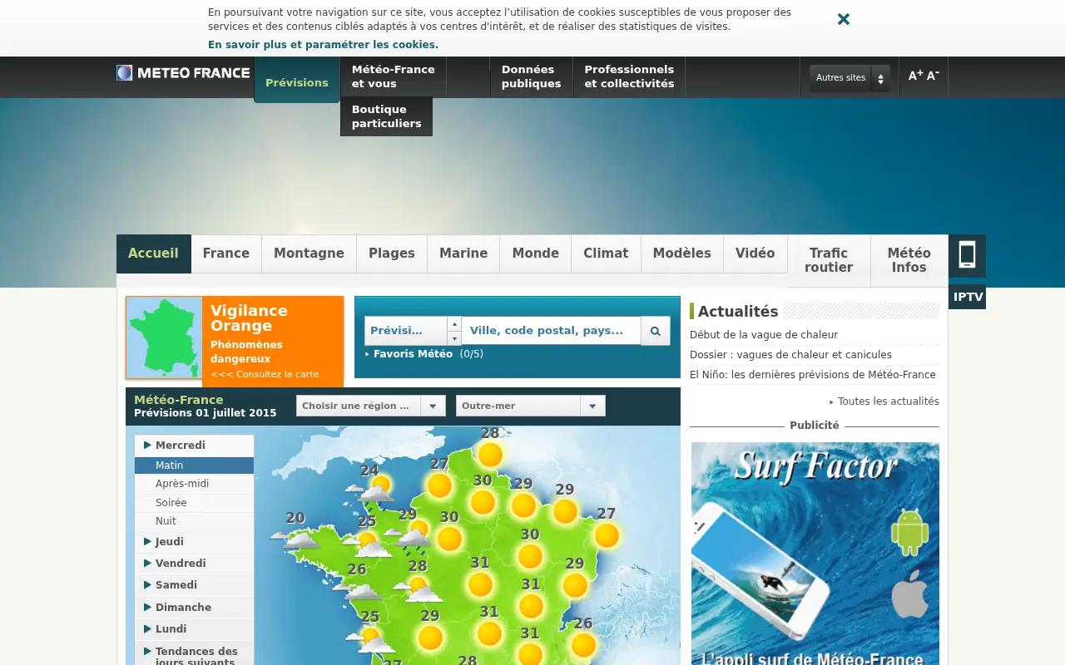Click the A- decrease font size icon
The width and height of the screenshot is (1065, 665).
point(933,76)
